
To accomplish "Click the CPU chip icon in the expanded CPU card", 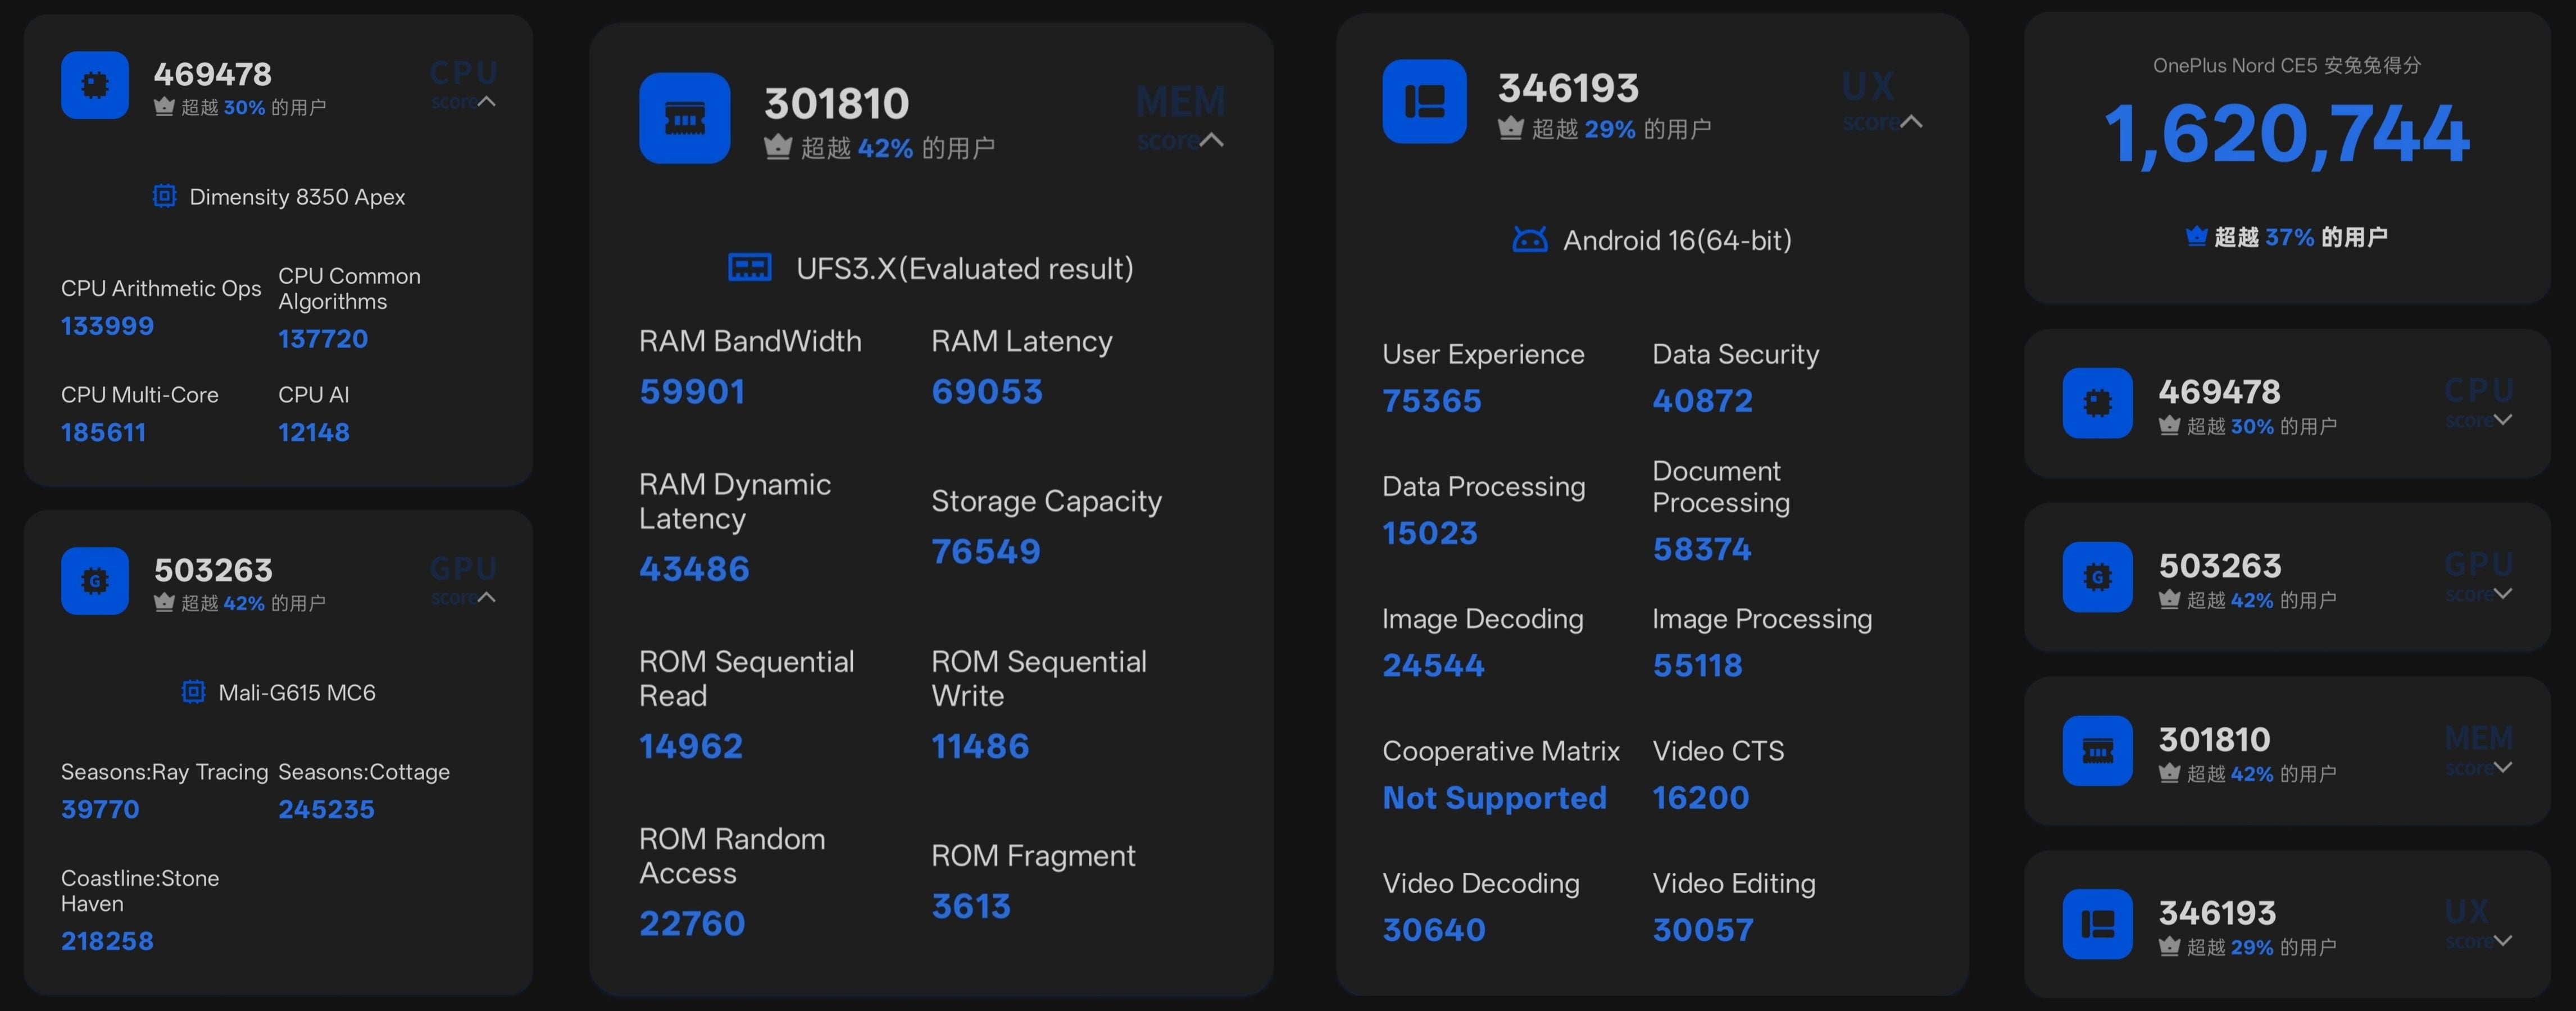I will pos(95,85).
